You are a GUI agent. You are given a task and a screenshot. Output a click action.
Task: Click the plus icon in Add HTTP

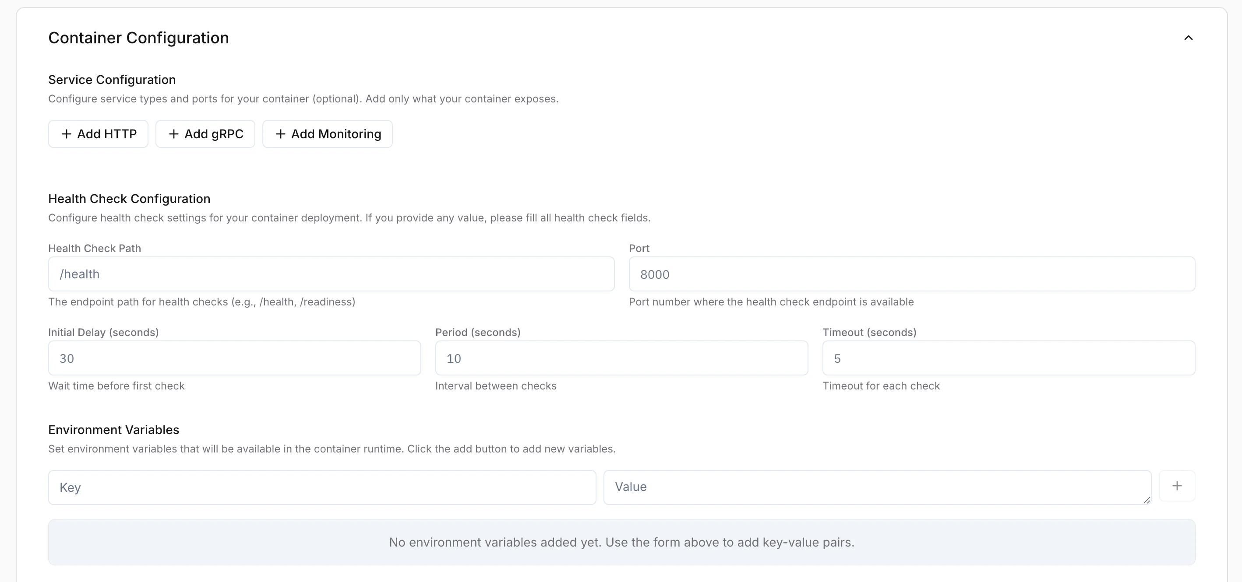point(67,134)
